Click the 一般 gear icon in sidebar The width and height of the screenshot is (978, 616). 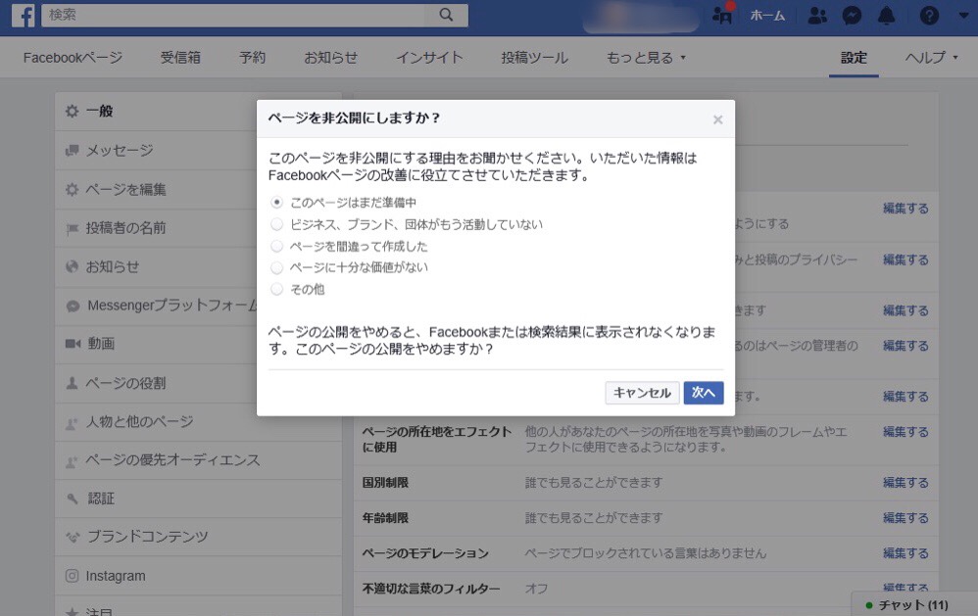point(71,111)
